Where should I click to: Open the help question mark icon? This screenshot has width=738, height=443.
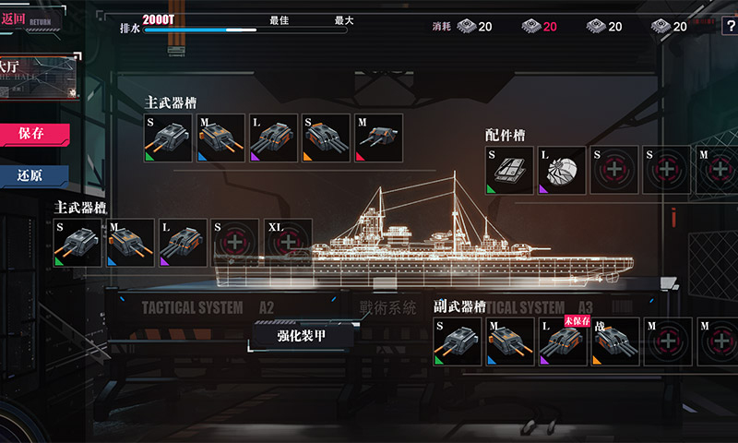tap(730, 26)
